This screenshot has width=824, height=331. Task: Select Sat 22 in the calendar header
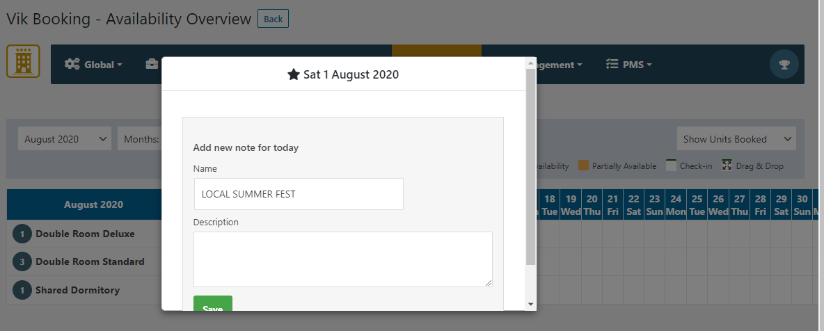coord(633,204)
